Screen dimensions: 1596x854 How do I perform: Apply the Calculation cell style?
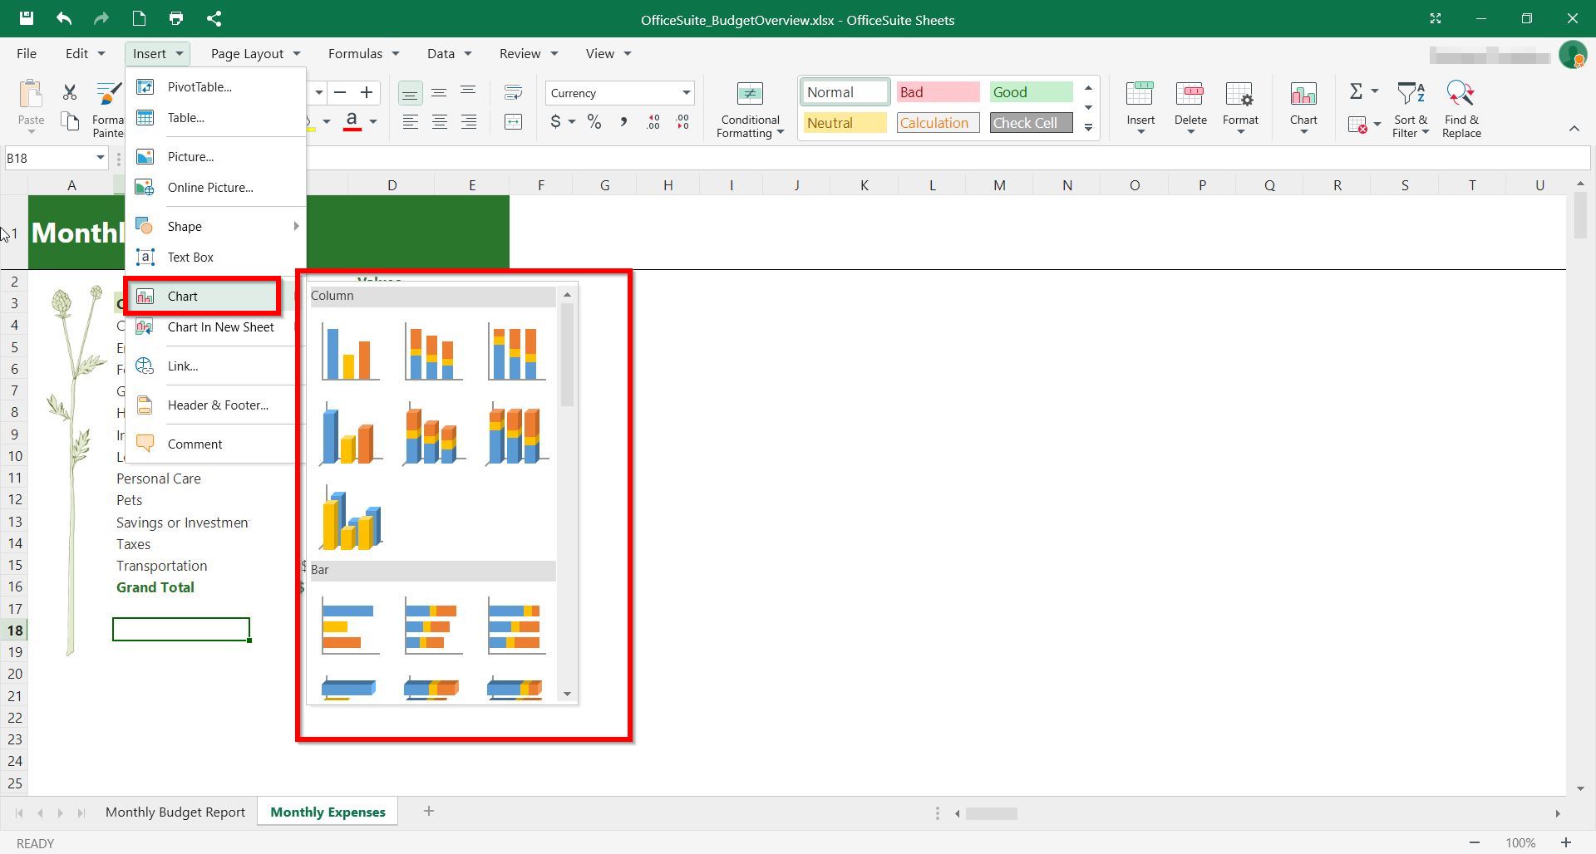[938, 123]
